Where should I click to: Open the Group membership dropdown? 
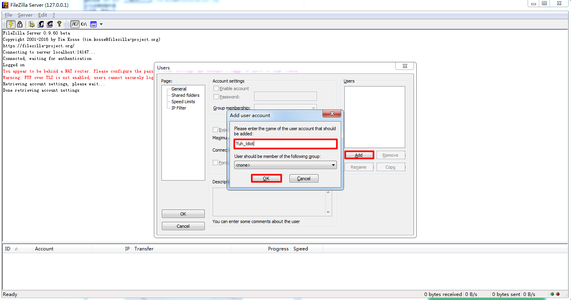click(285, 107)
